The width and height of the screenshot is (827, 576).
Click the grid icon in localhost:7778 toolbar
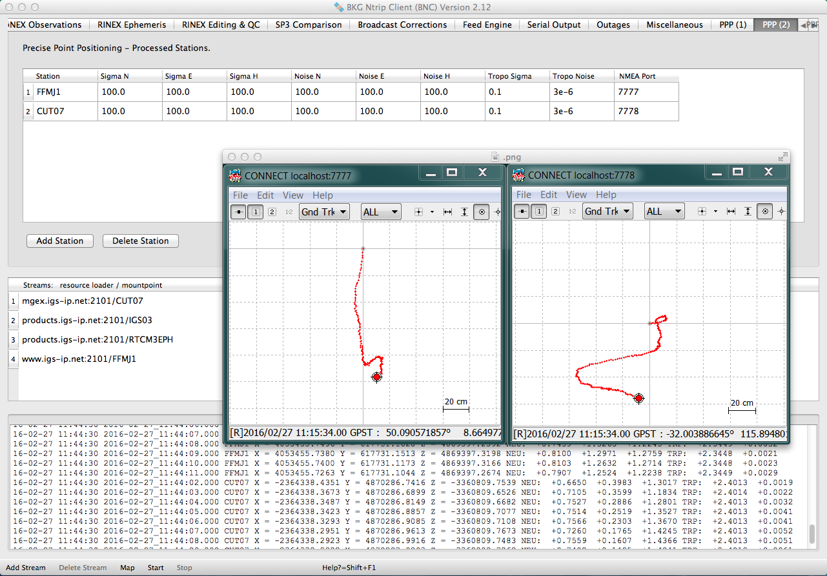(702, 211)
